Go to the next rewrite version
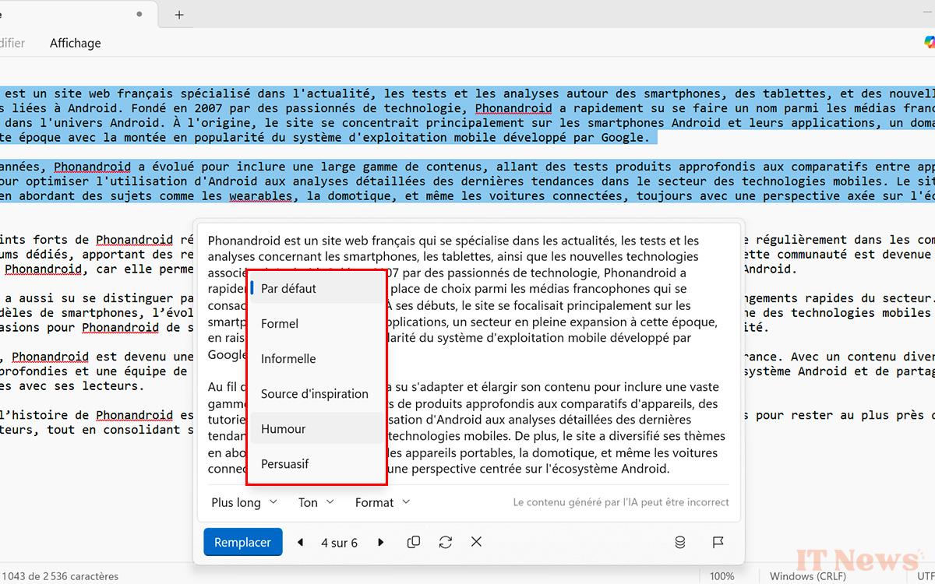935x584 pixels. point(380,542)
